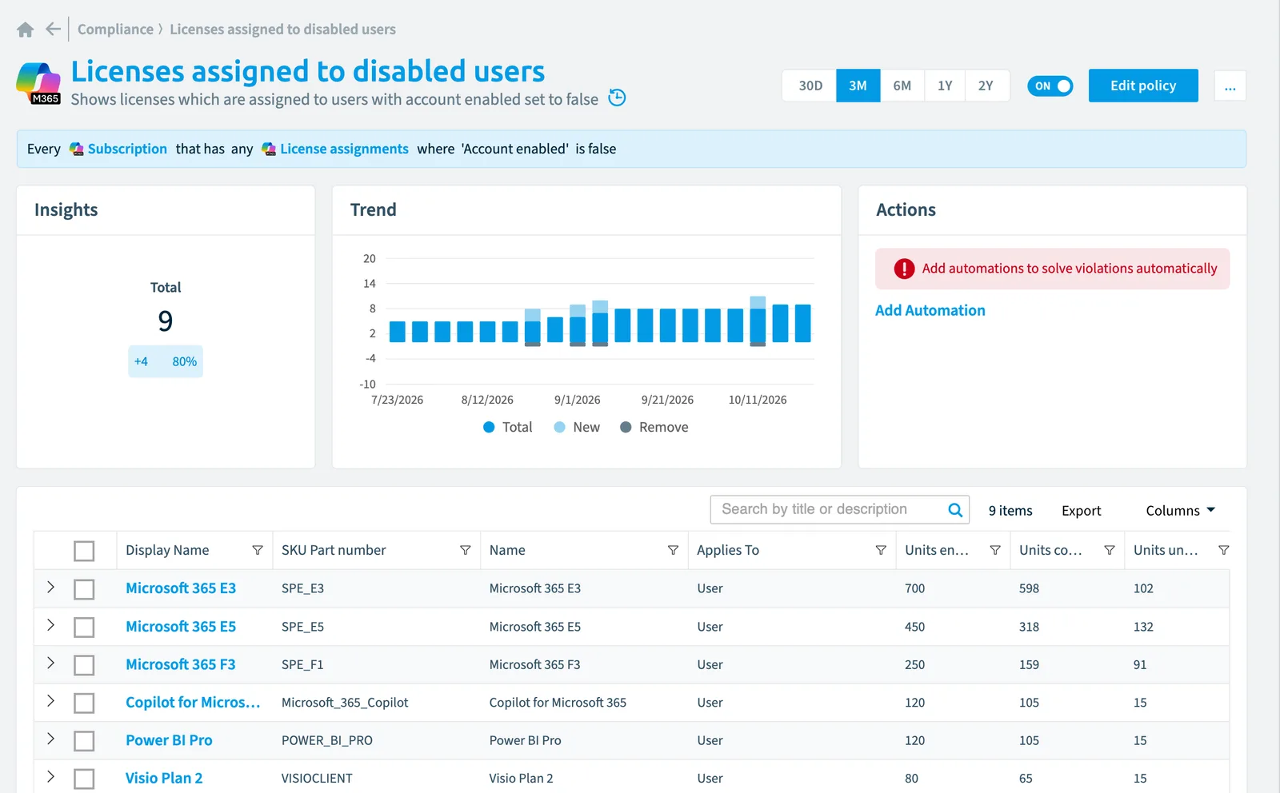Tick the select-all checkbox in the table header
The image size is (1280, 793).
tap(84, 551)
